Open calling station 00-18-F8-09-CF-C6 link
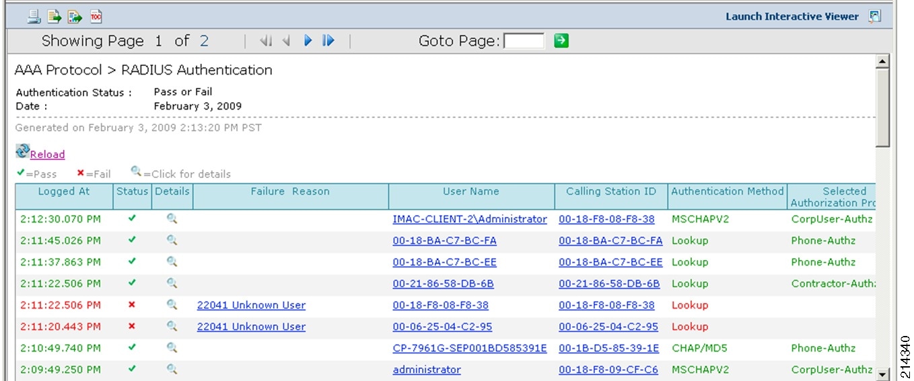914x381 pixels. (x=608, y=370)
